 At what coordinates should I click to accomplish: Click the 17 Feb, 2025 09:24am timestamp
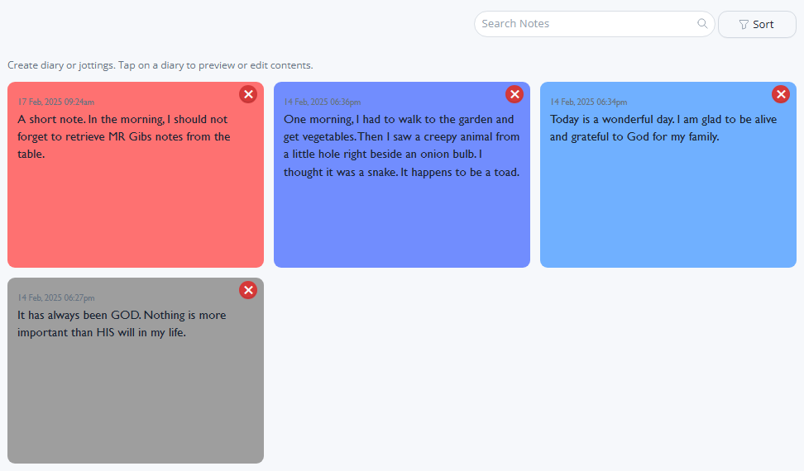pyautogui.click(x=56, y=102)
